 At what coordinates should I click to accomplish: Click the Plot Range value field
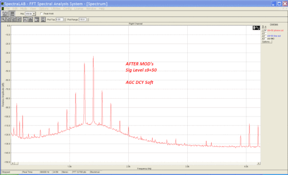click(x=83, y=20)
